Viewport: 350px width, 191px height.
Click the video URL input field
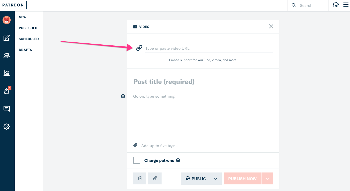coord(209,48)
